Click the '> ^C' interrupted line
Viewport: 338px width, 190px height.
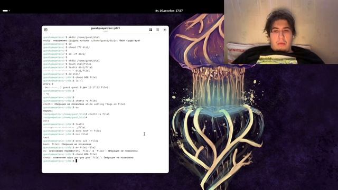(46, 94)
